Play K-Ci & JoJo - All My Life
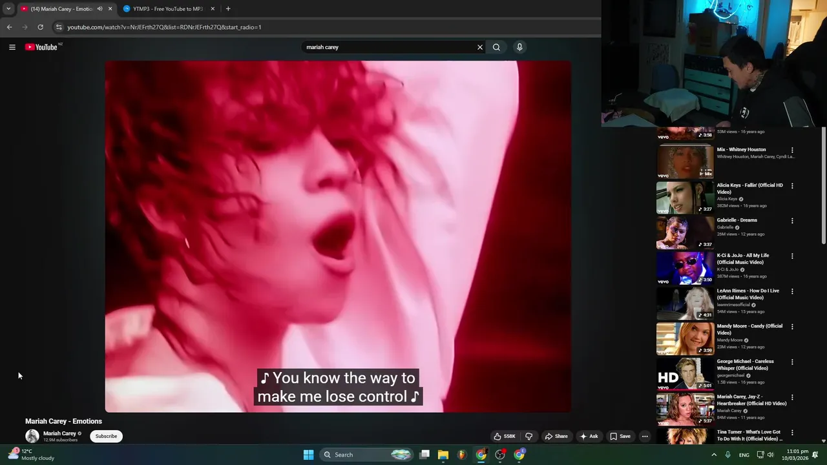 [685, 267]
